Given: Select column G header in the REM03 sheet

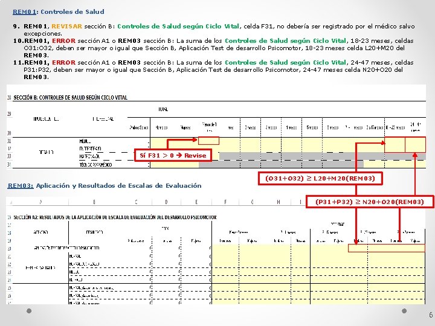Looking at the screenshot, I should [x=252, y=202].
